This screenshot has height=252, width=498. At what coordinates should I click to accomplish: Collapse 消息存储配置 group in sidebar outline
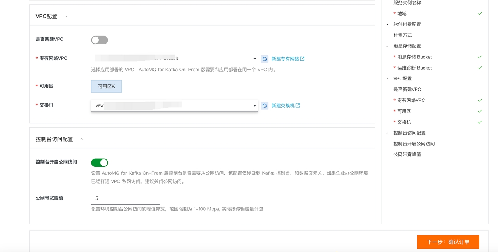[387, 46]
